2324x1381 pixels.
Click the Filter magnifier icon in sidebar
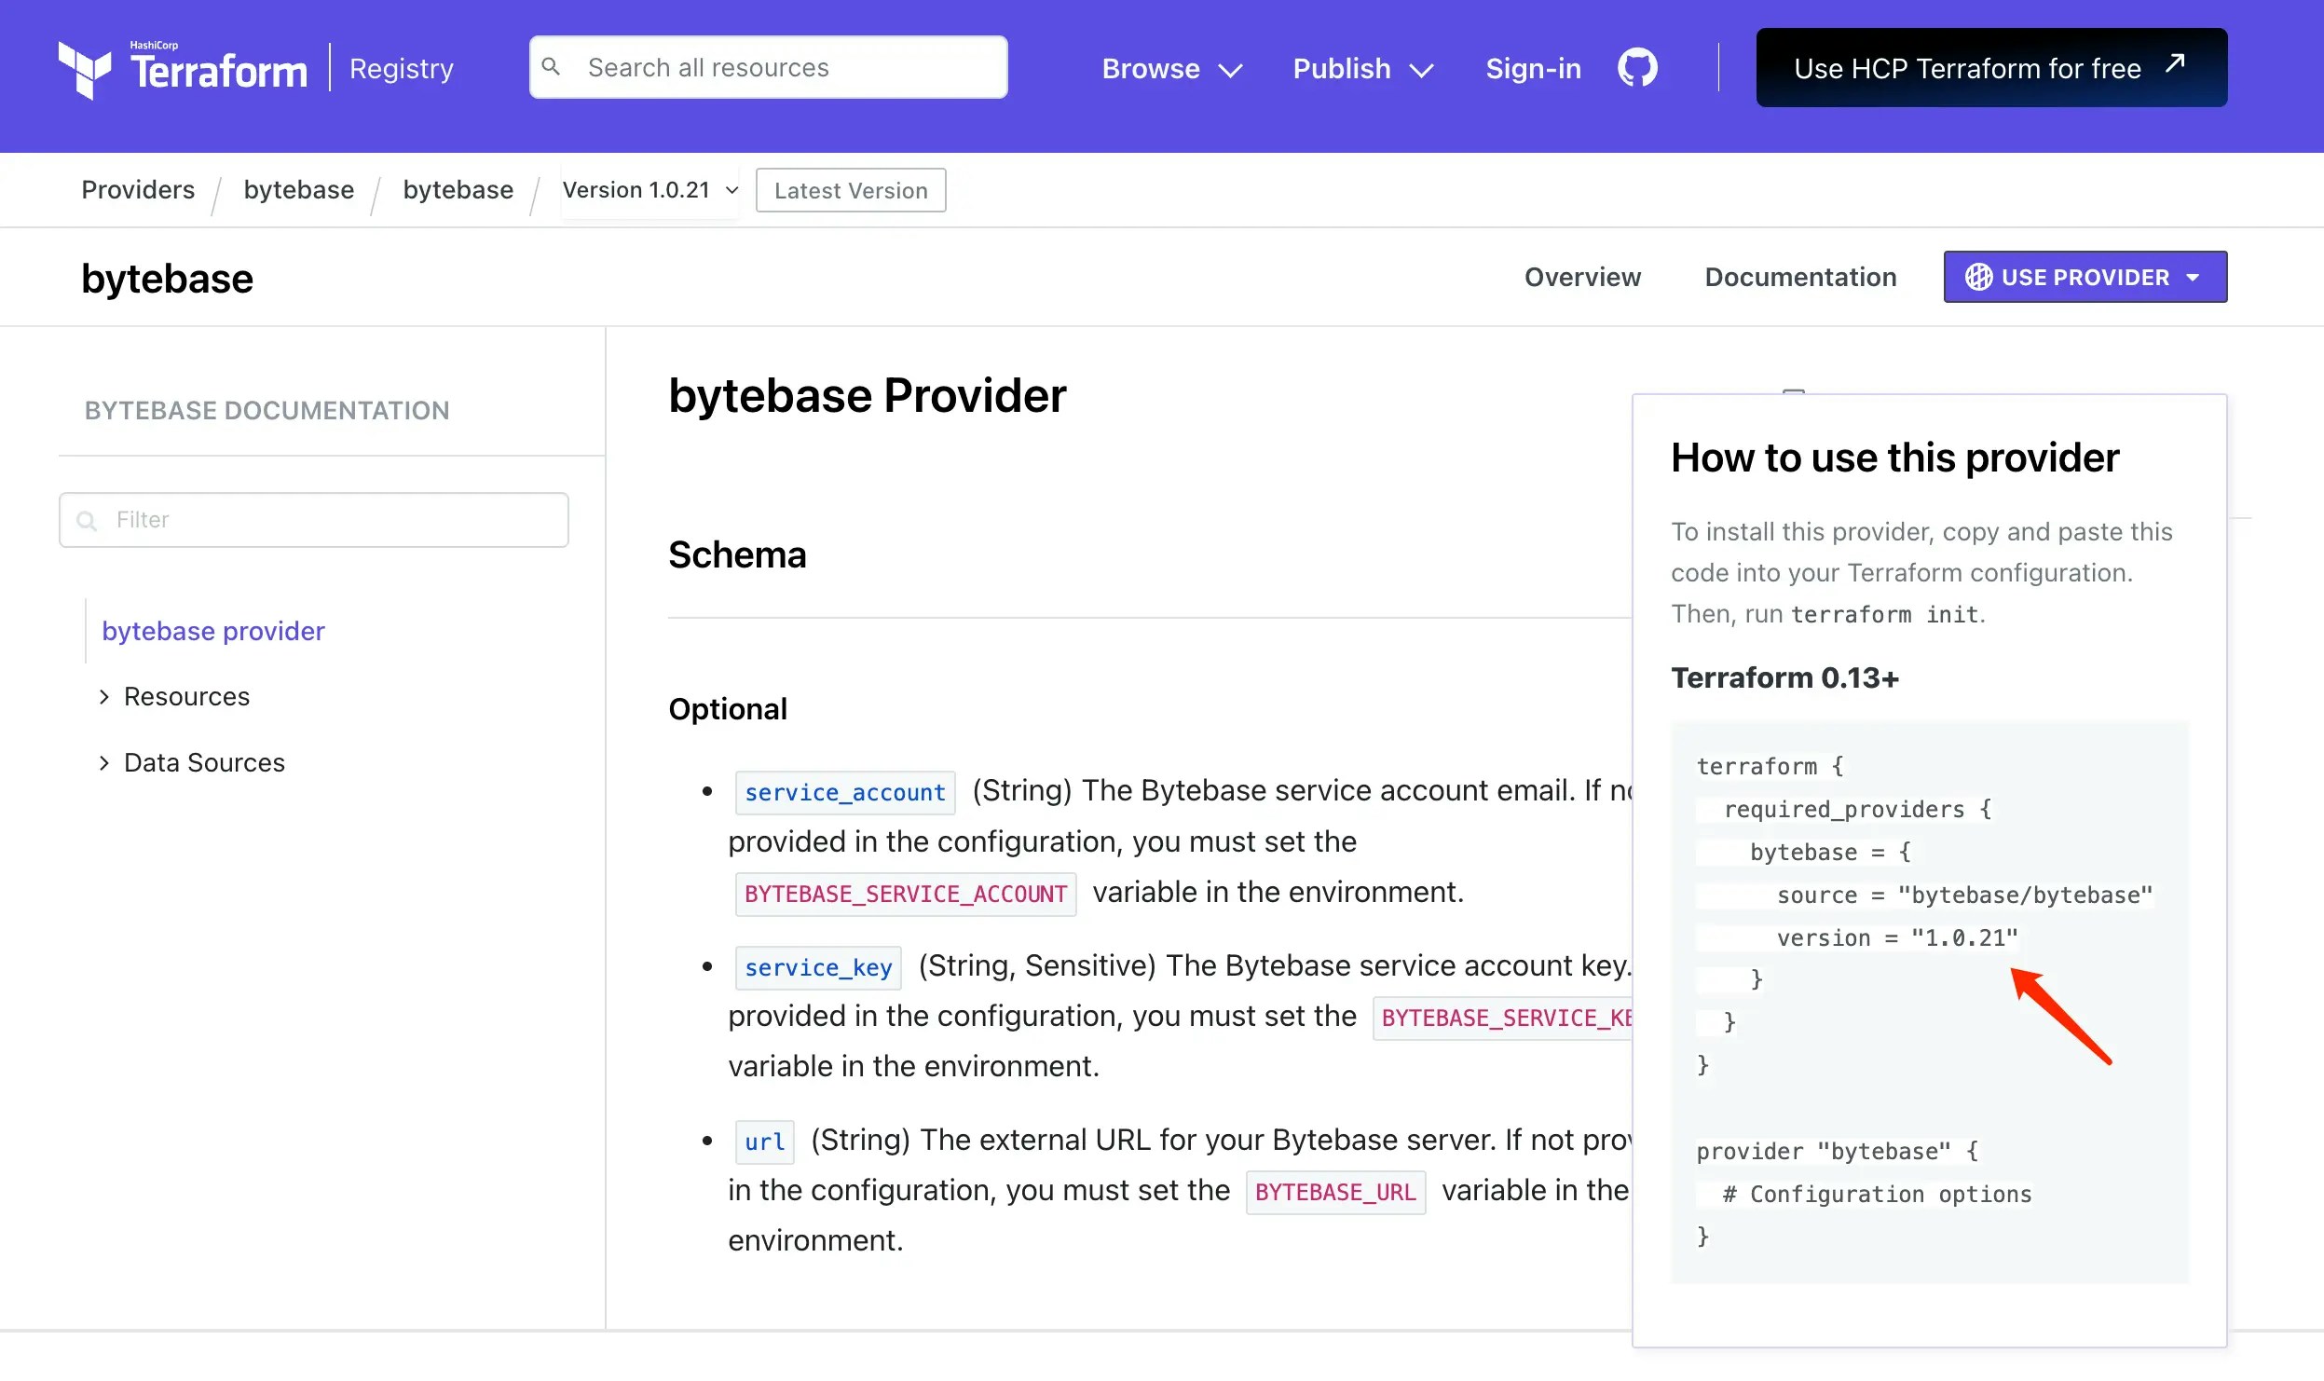(87, 520)
